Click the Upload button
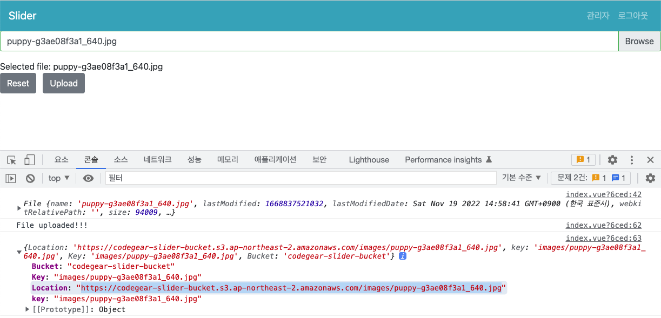The height and width of the screenshot is (318, 661). point(64,83)
